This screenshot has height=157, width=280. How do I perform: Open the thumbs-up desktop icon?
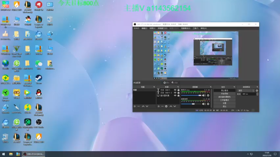(x=6, y=36)
